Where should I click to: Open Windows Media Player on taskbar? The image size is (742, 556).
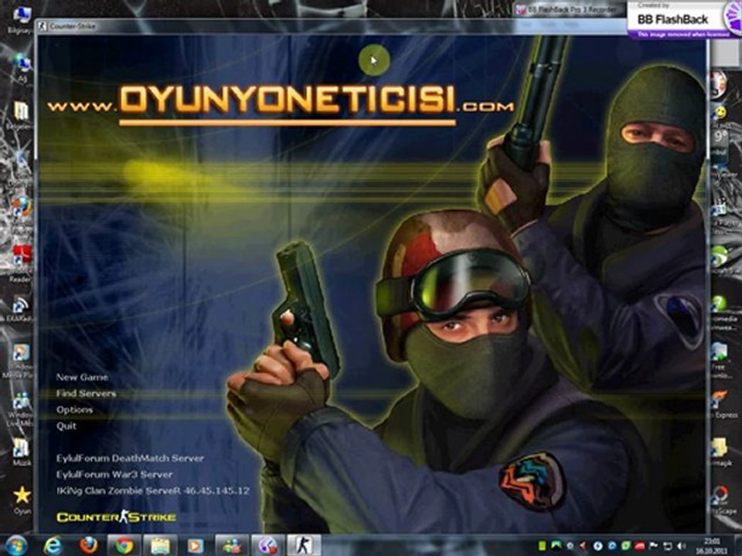click(x=195, y=546)
